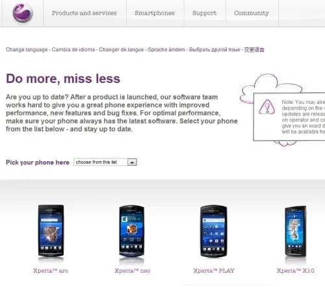Screen dimensions: 325x287
Task: Select the Xperia arc phone image
Action: (x=51, y=231)
